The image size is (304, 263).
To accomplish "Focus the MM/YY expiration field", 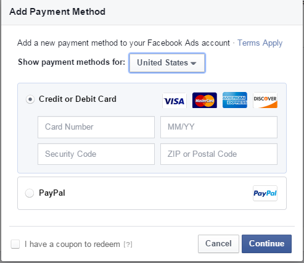I will (219, 127).
